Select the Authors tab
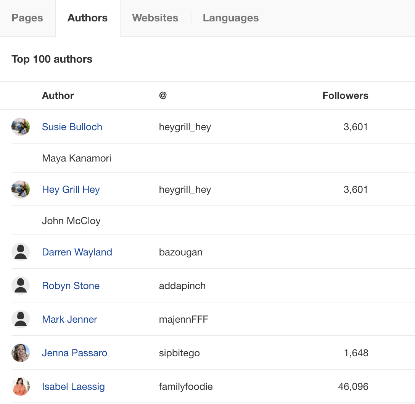415x404 pixels. [x=87, y=18]
